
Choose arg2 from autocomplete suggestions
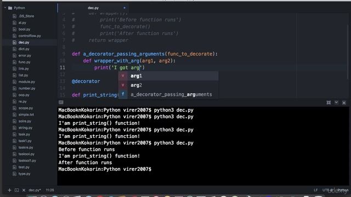click(168, 85)
